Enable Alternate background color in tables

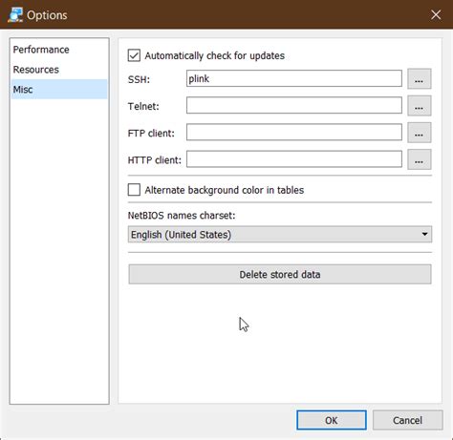tap(134, 190)
